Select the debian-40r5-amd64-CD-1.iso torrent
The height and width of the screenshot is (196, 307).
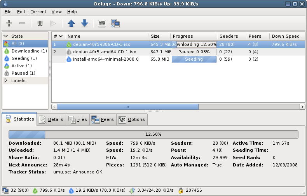104,52
